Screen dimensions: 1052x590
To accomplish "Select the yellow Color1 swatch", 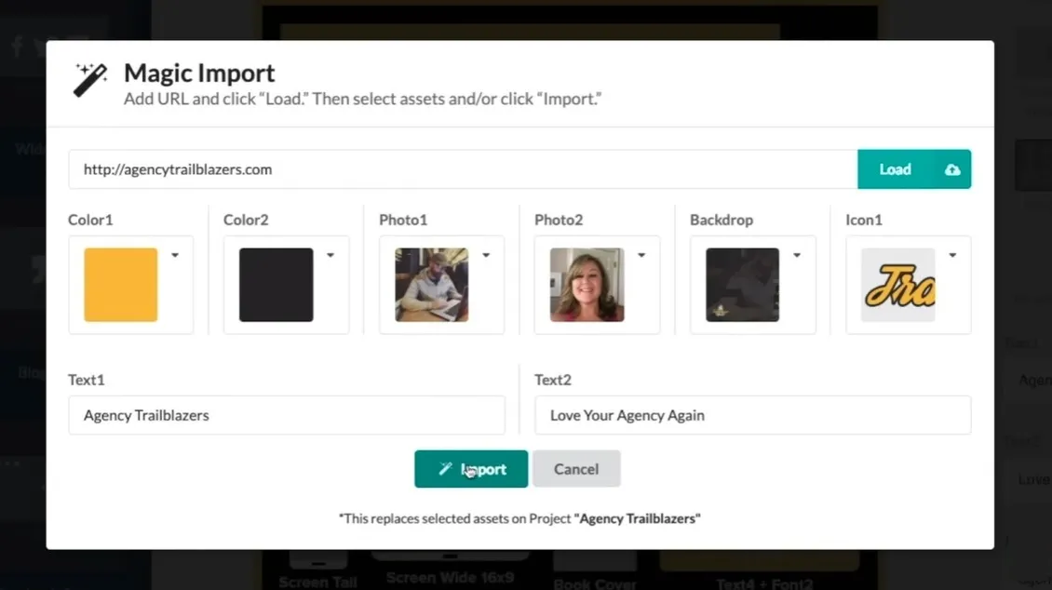I will point(121,285).
